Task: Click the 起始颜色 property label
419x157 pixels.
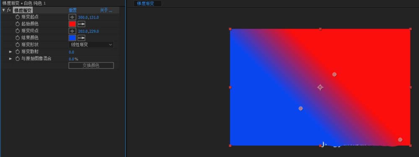Action: (30, 24)
